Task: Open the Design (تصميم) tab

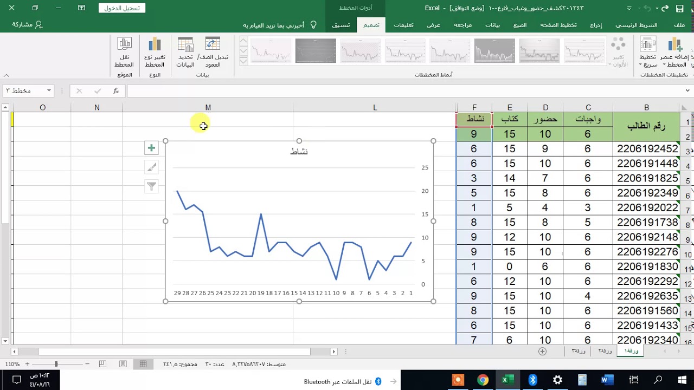Action: point(371,25)
